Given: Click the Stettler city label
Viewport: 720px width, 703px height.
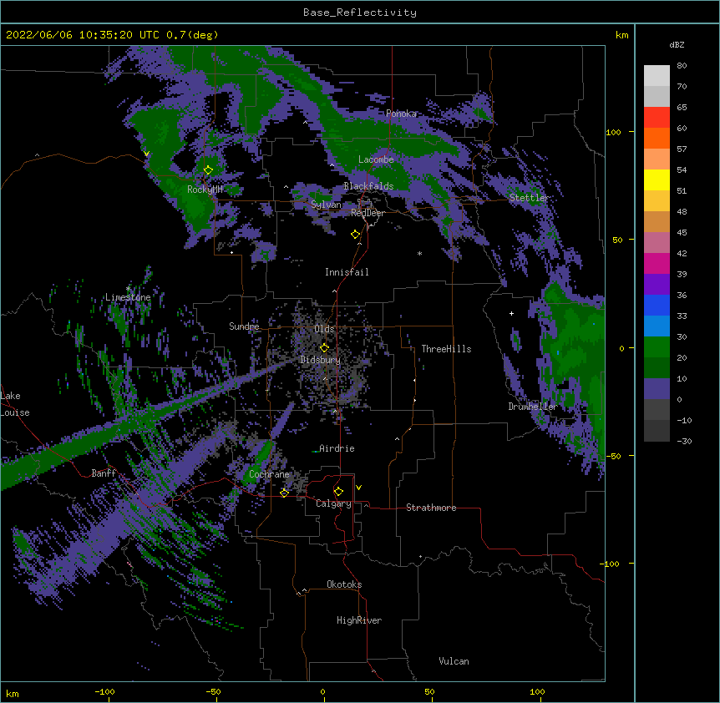Looking at the screenshot, I should 529,198.
